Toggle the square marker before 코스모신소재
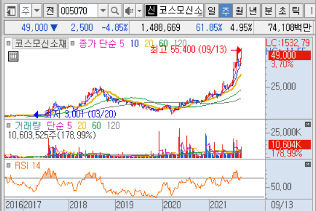The image size is (316, 211). [8, 43]
